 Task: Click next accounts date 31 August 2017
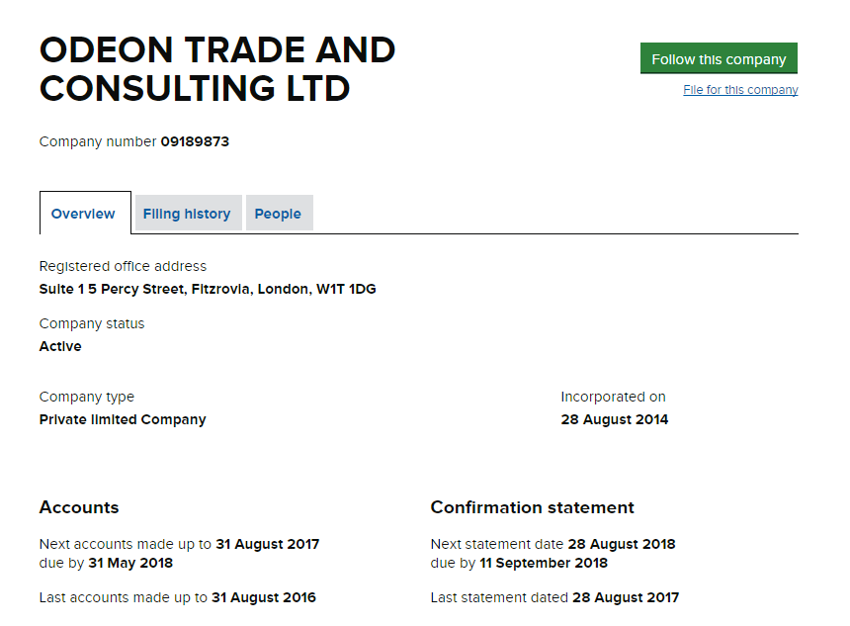[x=267, y=544]
